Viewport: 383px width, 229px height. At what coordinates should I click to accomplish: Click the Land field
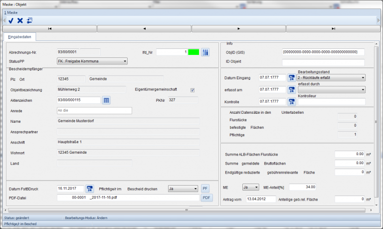tap(94, 163)
